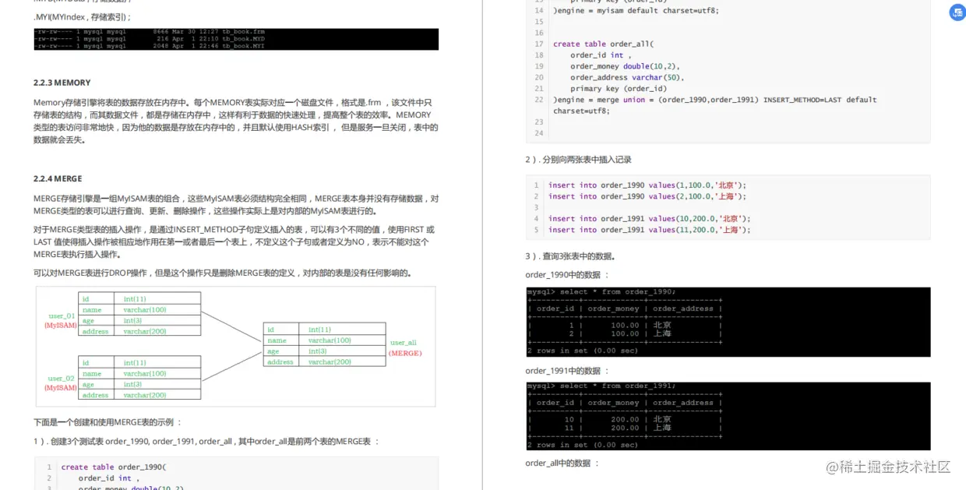
Task: Click the "order_all中的数据" caption
Action: pyautogui.click(x=562, y=463)
